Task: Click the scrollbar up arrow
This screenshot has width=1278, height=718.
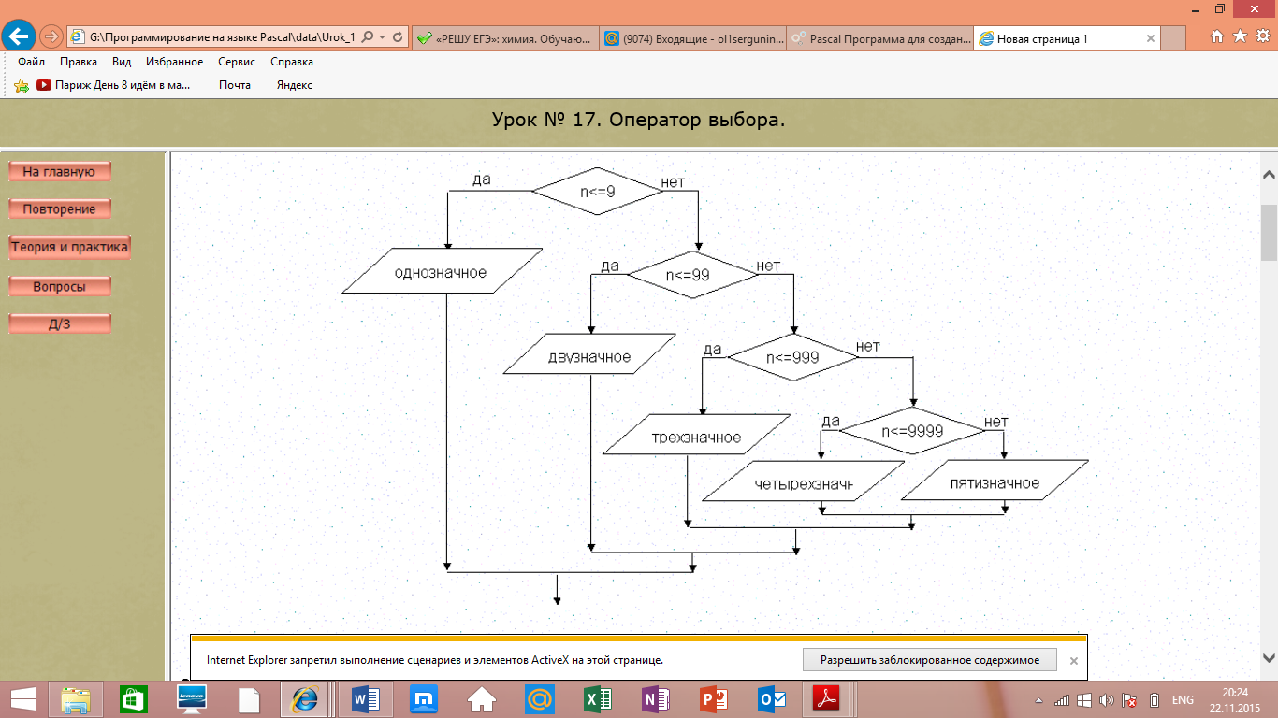Action: [1270, 175]
